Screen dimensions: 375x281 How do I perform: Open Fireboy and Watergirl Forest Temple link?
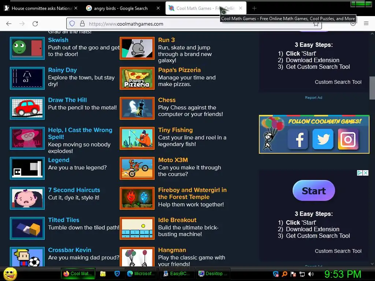[x=192, y=193]
